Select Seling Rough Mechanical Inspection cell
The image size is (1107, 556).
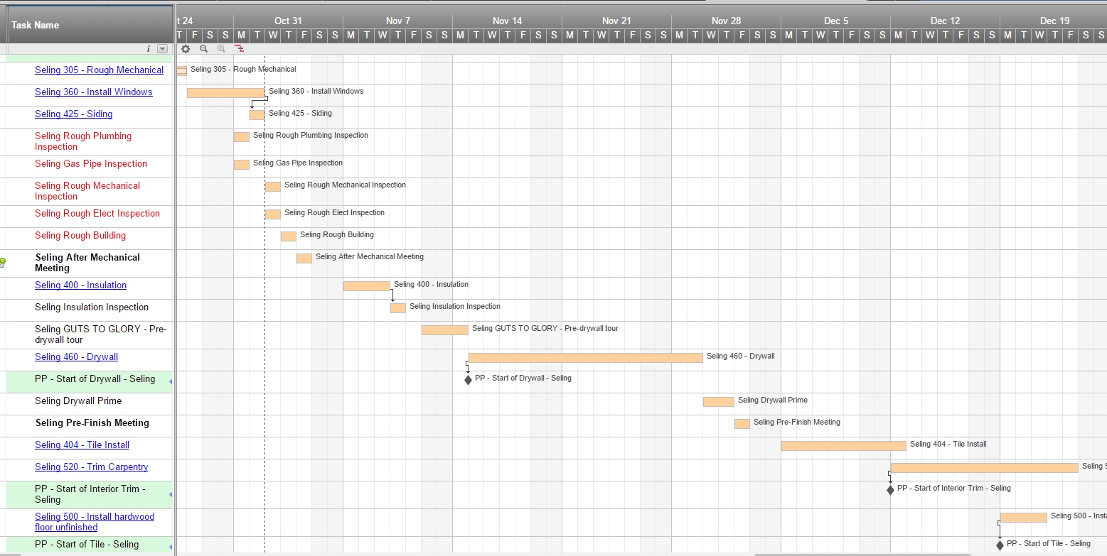point(90,192)
